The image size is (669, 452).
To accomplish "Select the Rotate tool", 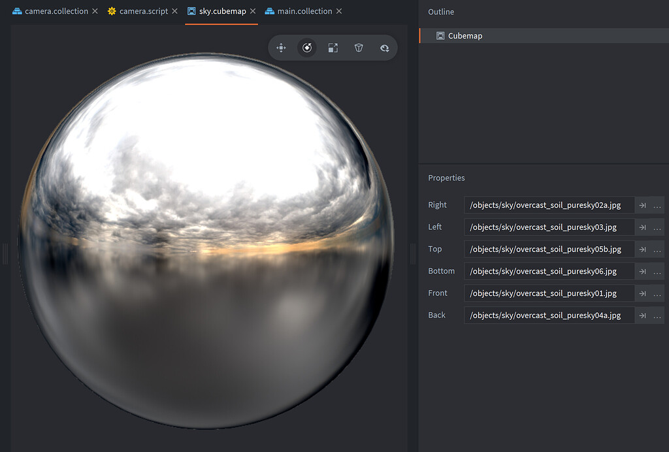I will 307,48.
